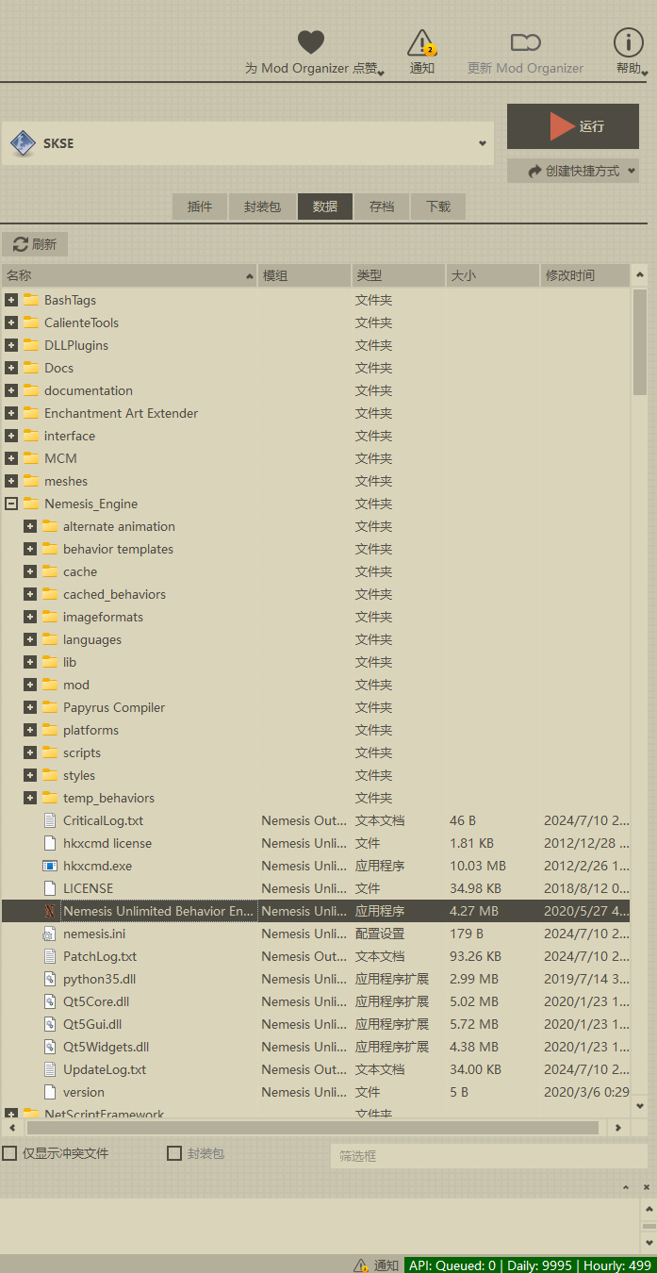Expand the temp_behaviors folder

click(x=30, y=798)
